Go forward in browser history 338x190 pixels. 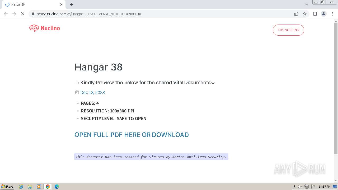pyautogui.click(x=14, y=14)
